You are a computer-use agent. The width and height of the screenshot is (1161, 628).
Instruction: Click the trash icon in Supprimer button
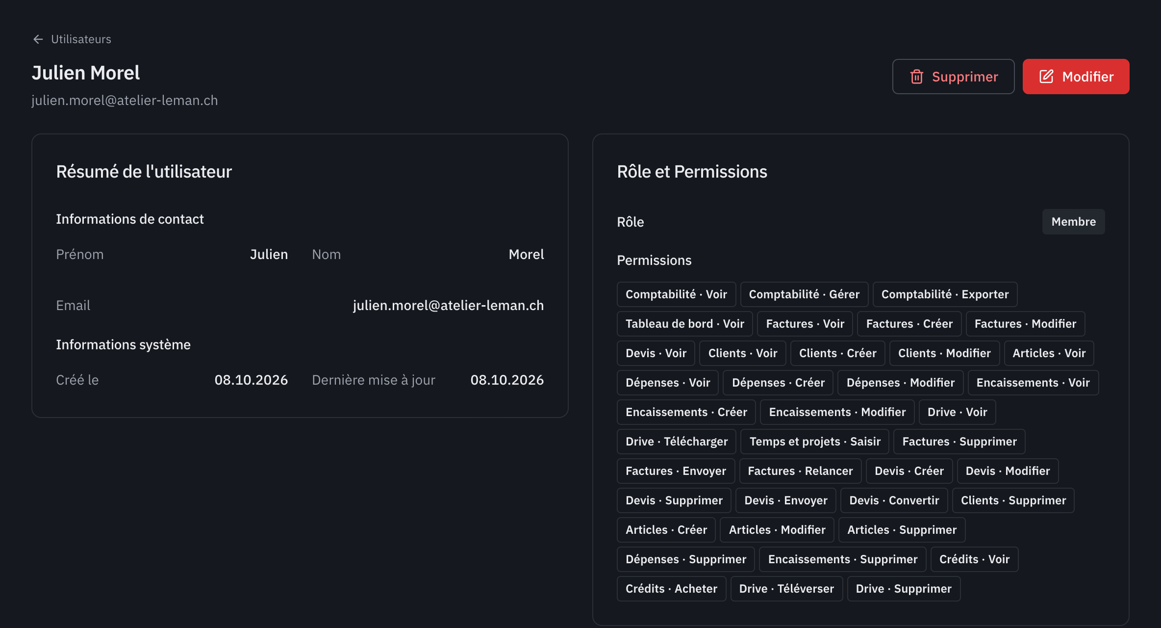coord(916,77)
